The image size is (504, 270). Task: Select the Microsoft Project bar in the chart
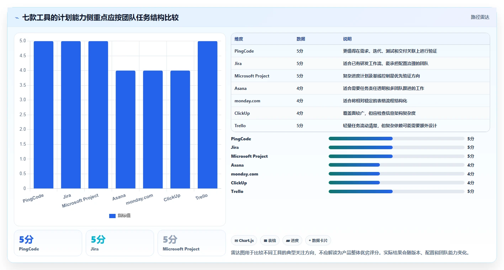tap(98, 115)
